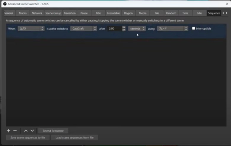This screenshot has width=231, height=146.
Task: Add a new scene sequence with plus icon
Action: tap(9, 131)
